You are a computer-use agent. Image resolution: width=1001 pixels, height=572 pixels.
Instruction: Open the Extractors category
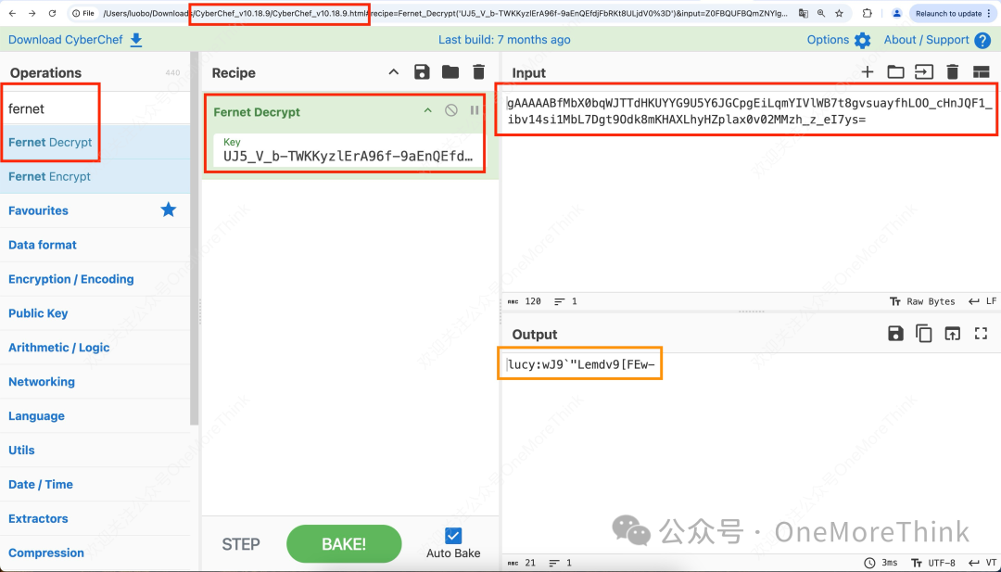coord(95,518)
